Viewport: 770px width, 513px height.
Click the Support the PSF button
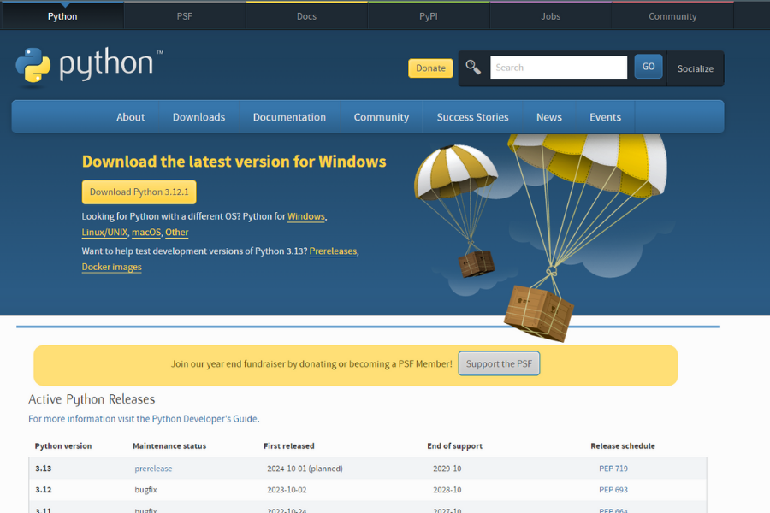point(499,363)
